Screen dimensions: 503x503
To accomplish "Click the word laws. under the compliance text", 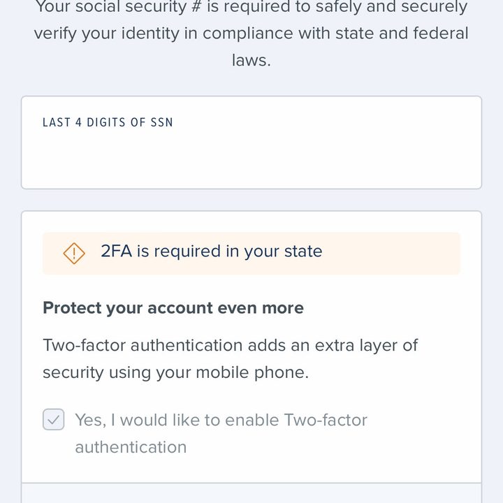I will click(251, 60).
